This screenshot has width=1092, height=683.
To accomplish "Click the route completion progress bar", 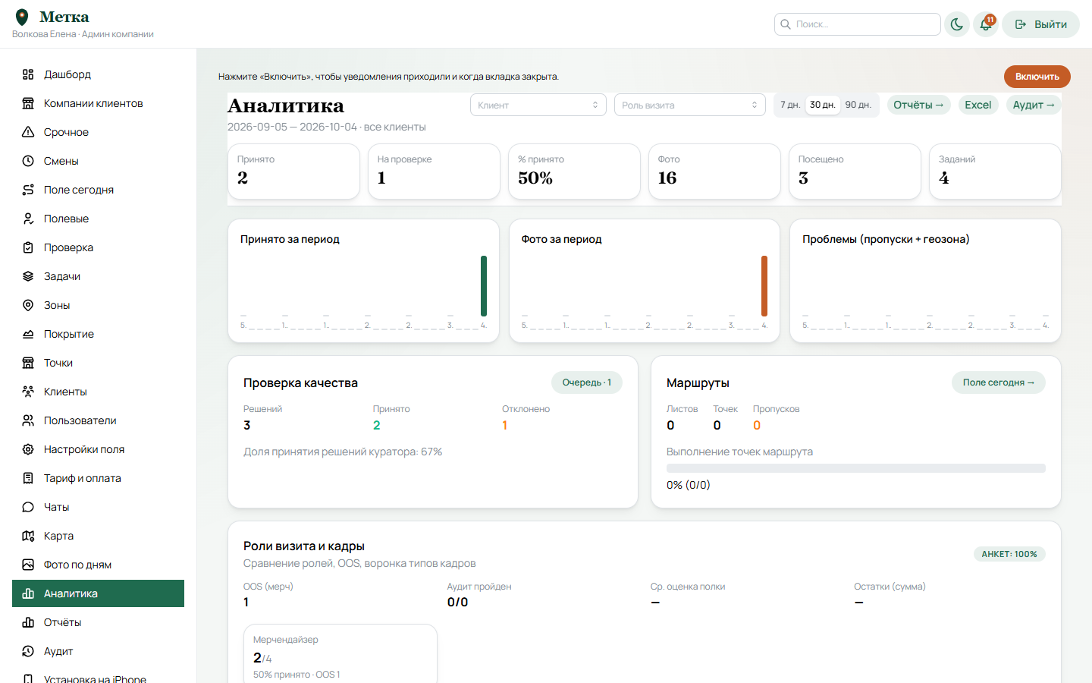I will [856, 468].
